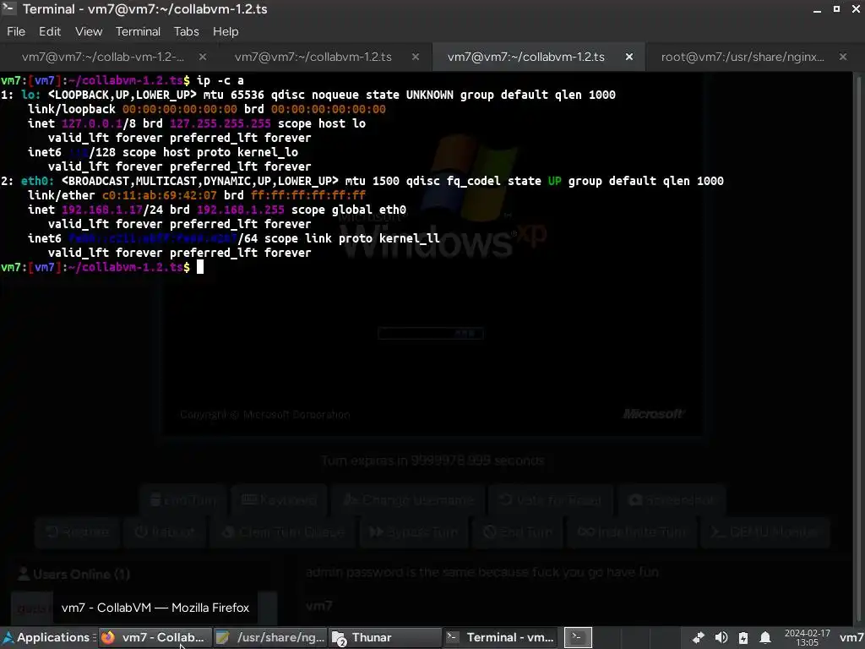This screenshot has width=865, height=649.
Task: Click the green UP state text
Action: point(554,181)
